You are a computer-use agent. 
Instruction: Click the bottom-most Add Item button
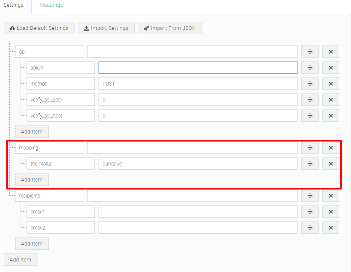20,259
